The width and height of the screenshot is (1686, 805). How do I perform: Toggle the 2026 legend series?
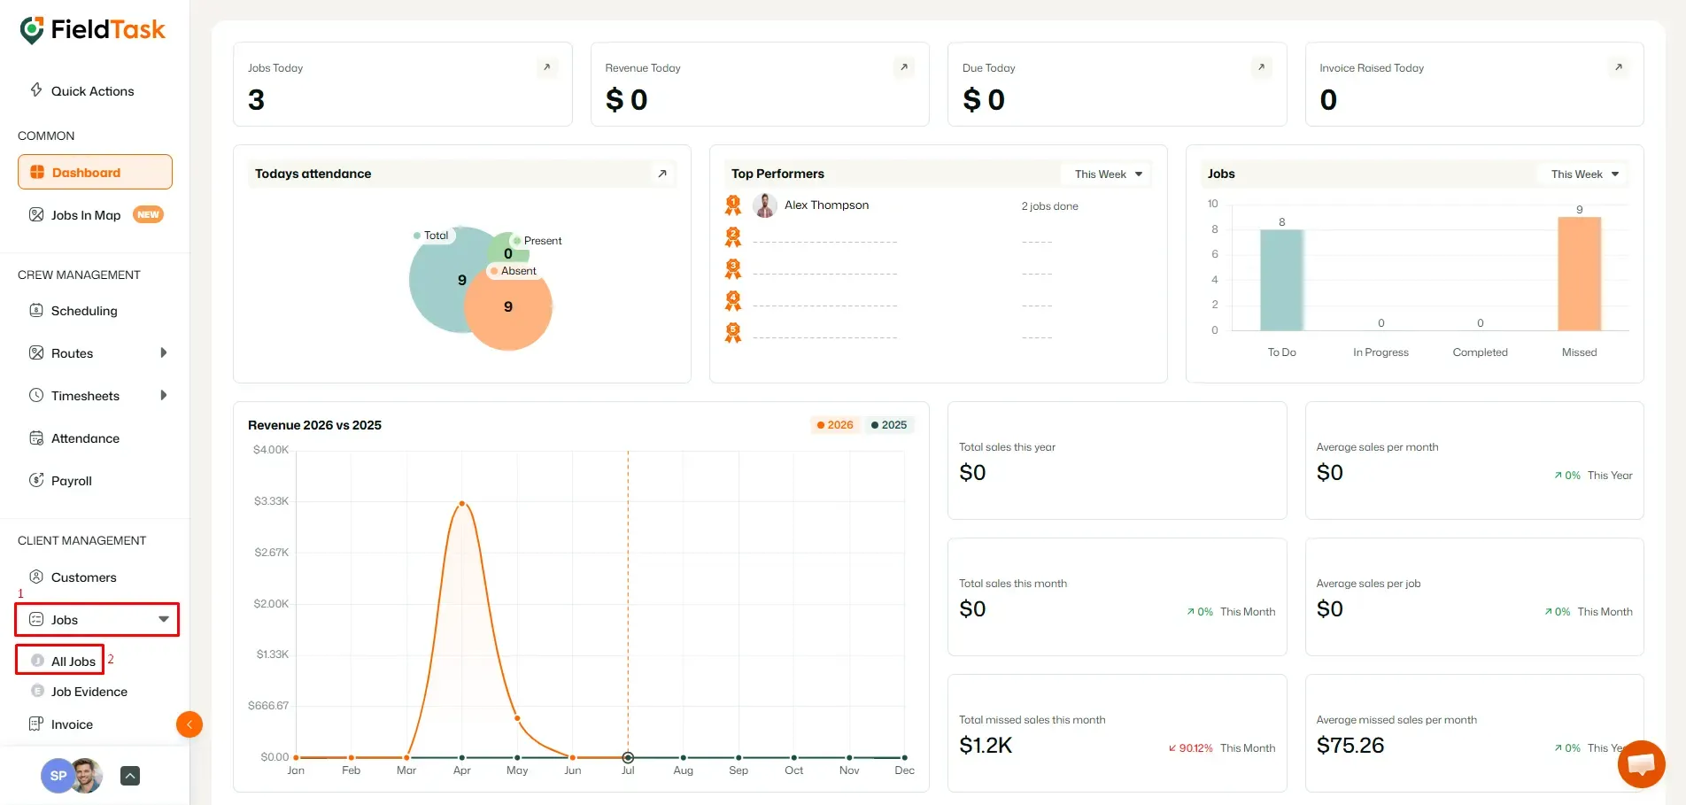click(x=835, y=425)
